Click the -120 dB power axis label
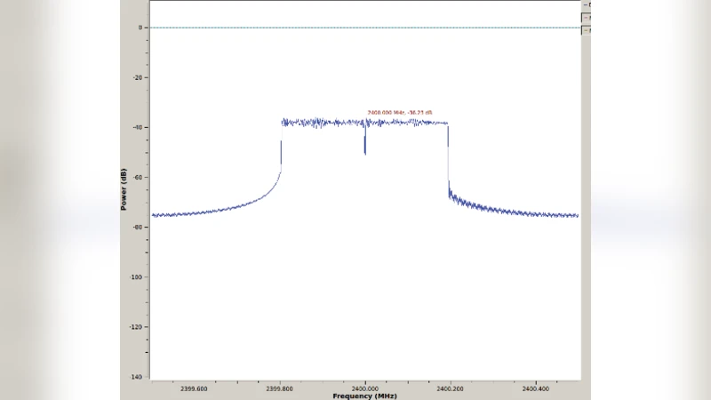This screenshot has height=400, width=711. 137,326
